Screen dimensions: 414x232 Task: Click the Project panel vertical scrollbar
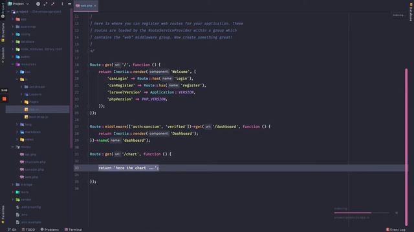71,79
